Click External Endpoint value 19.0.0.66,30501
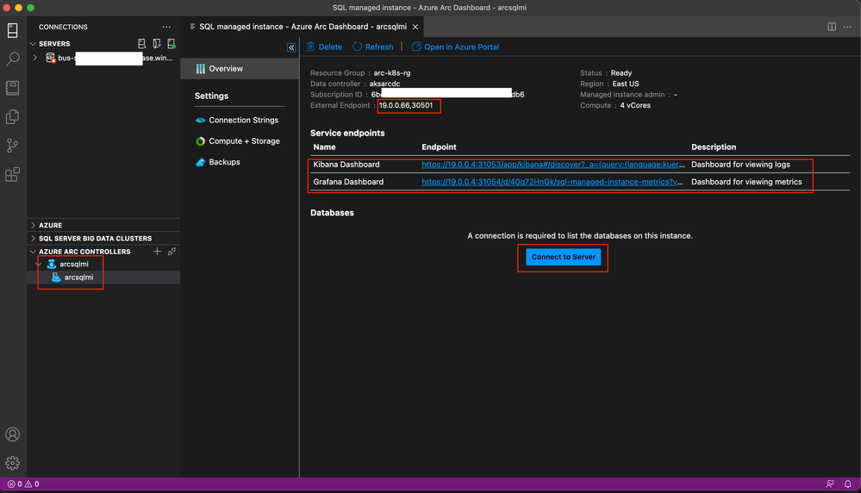Image resolution: width=861 pixels, height=493 pixels. (406, 105)
